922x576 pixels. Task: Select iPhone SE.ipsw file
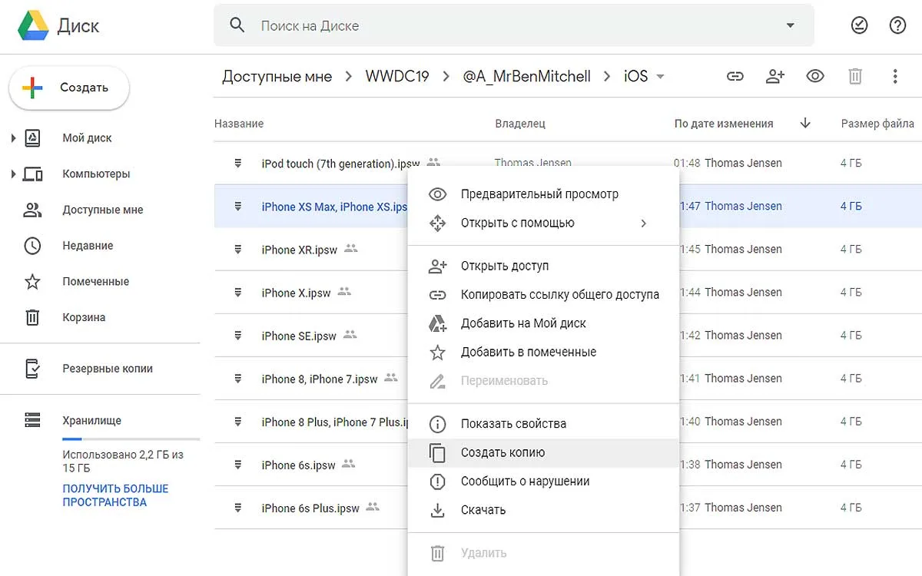(x=299, y=336)
